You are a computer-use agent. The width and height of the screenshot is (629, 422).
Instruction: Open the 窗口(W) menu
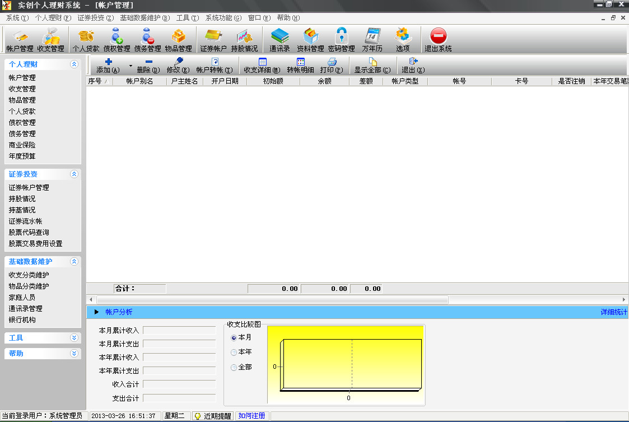point(259,18)
